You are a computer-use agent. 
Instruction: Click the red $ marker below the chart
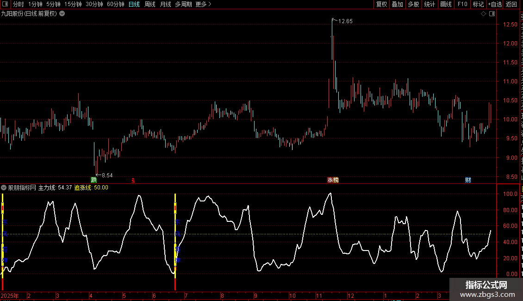133,181
